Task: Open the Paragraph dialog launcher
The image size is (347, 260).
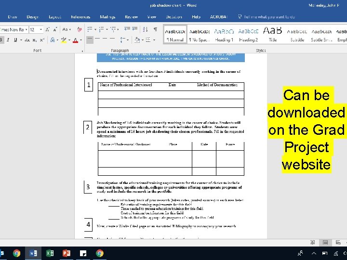Action: (x=159, y=51)
